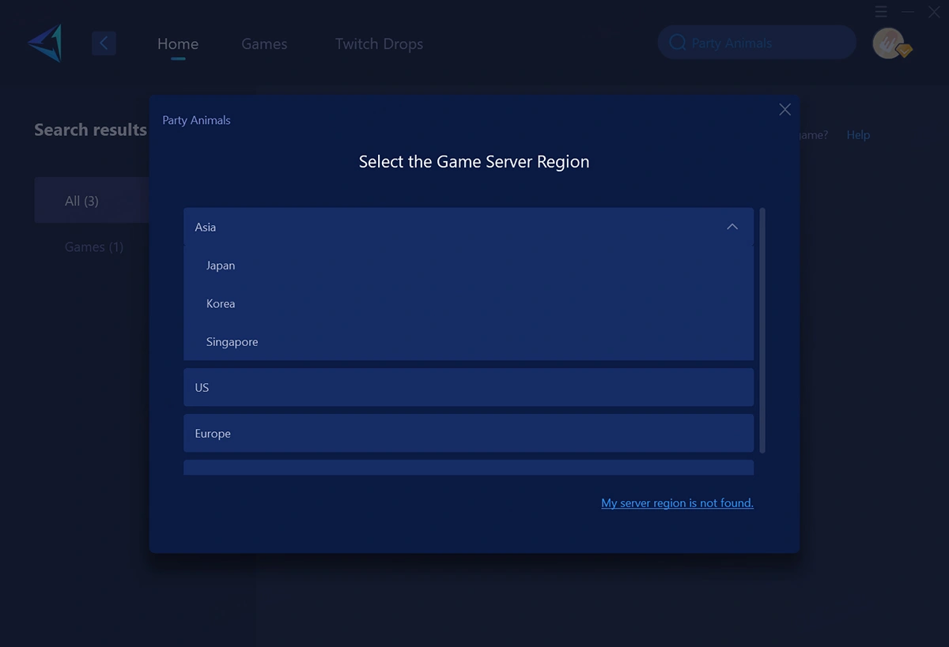The width and height of the screenshot is (949, 647).
Task: Collapse the Asia region chevron
Action: (732, 227)
